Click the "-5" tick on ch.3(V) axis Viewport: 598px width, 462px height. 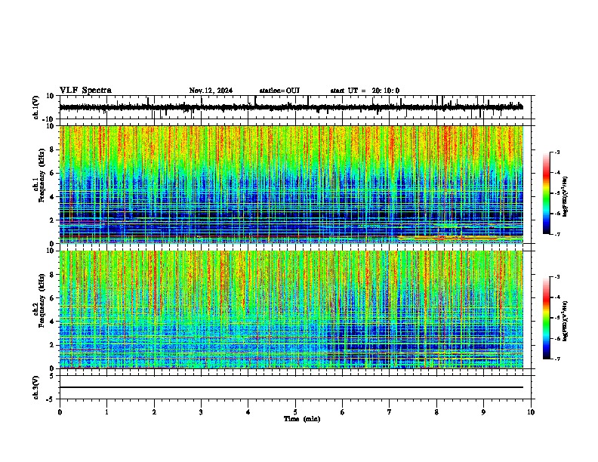pyautogui.click(x=51, y=399)
